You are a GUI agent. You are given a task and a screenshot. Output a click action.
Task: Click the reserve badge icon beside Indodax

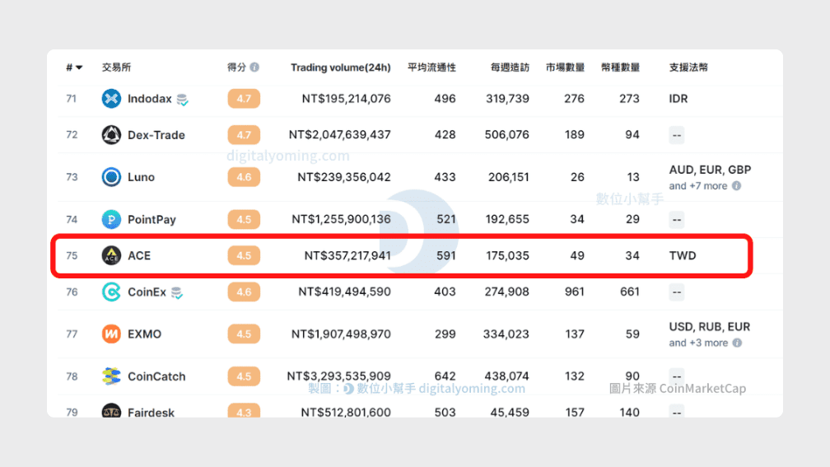(182, 100)
